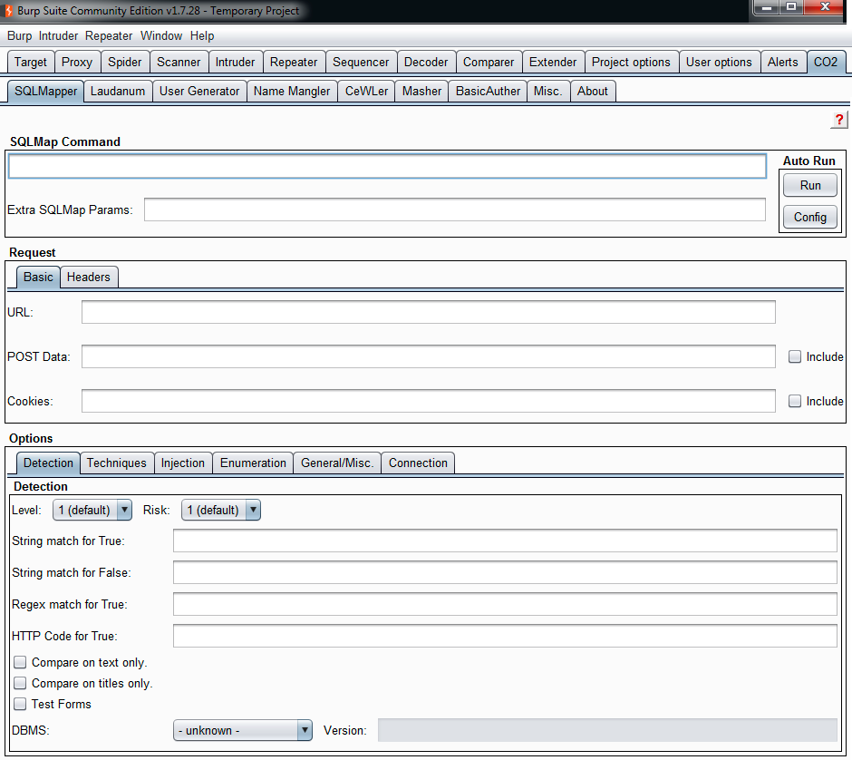Click the Burp Suite logo in title bar

point(8,10)
